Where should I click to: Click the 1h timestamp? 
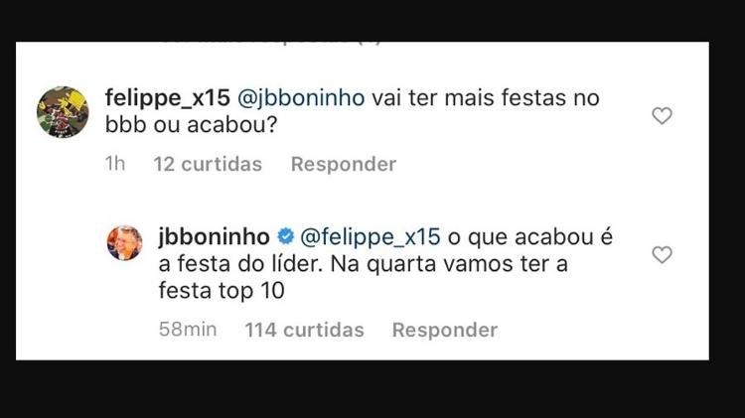[x=115, y=164]
